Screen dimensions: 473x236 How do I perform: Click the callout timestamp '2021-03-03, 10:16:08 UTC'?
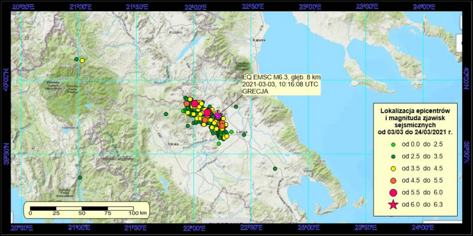[280, 85]
